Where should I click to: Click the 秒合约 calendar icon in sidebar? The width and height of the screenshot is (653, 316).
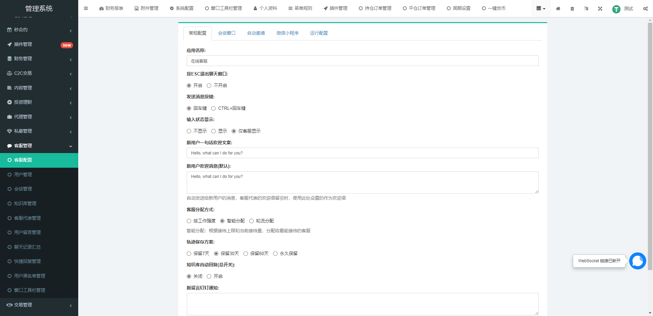[x=10, y=30]
